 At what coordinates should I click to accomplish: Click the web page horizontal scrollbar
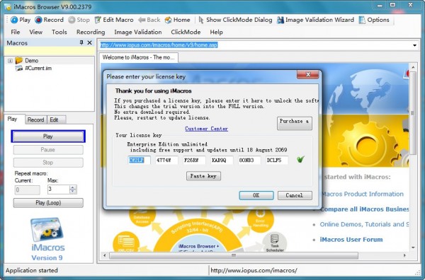(234, 255)
